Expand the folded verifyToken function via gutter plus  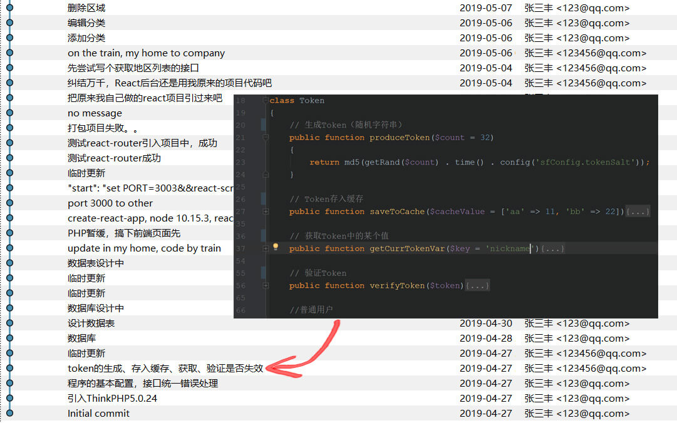pos(266,285)
